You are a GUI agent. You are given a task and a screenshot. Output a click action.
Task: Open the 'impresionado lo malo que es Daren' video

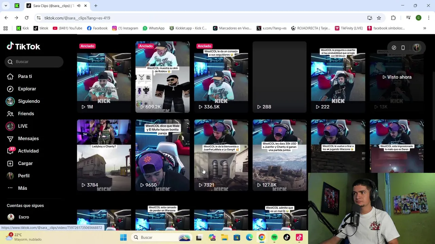click(397, 146)
